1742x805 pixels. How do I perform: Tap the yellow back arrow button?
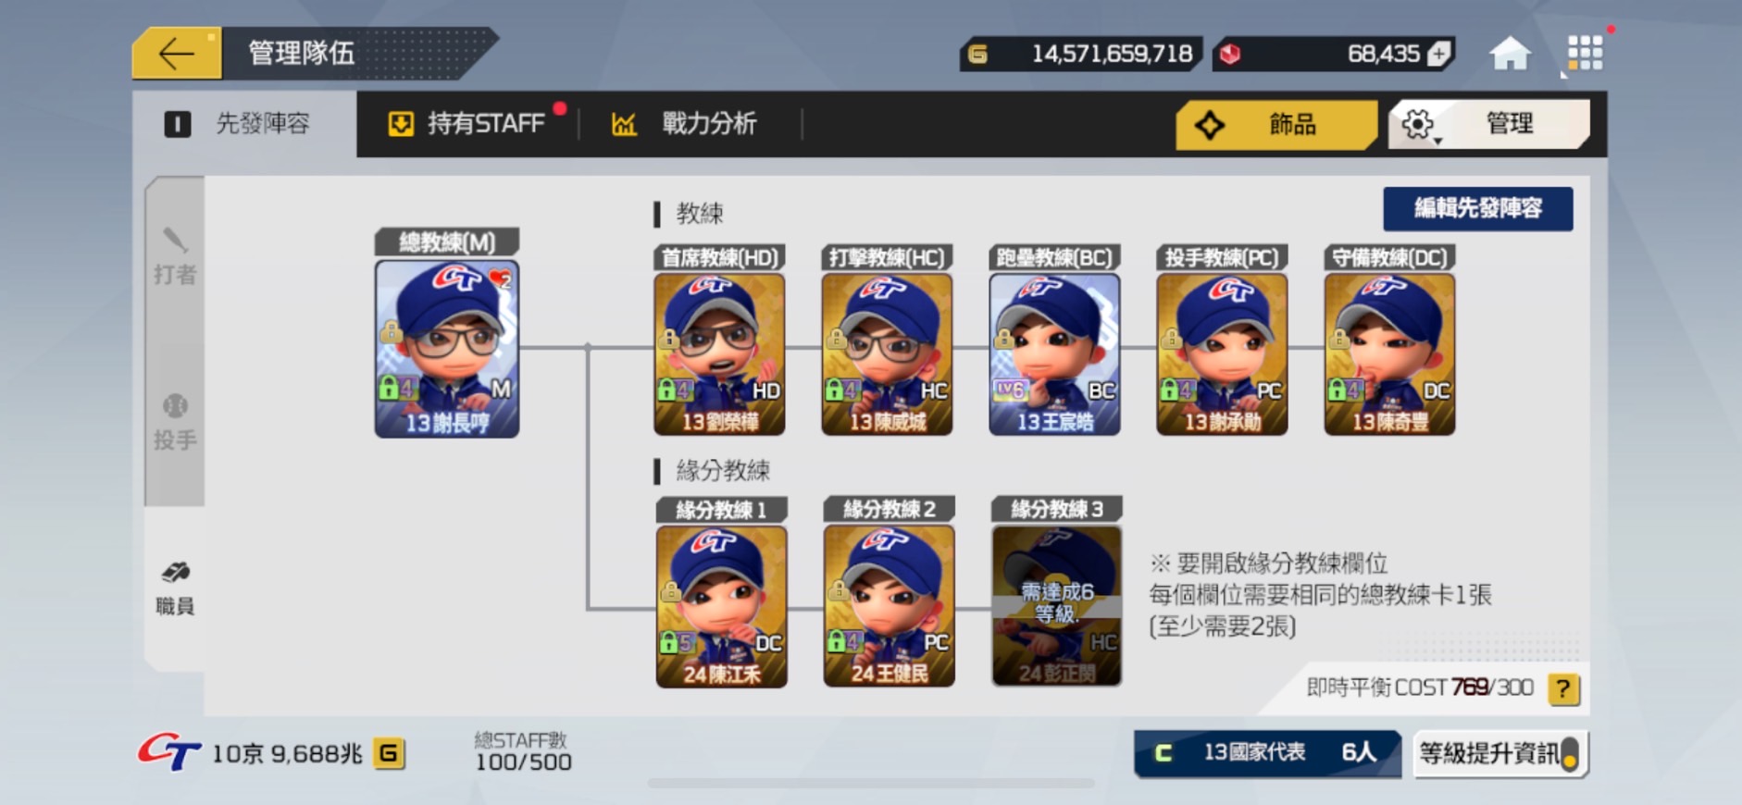click(x=177, y=53)
